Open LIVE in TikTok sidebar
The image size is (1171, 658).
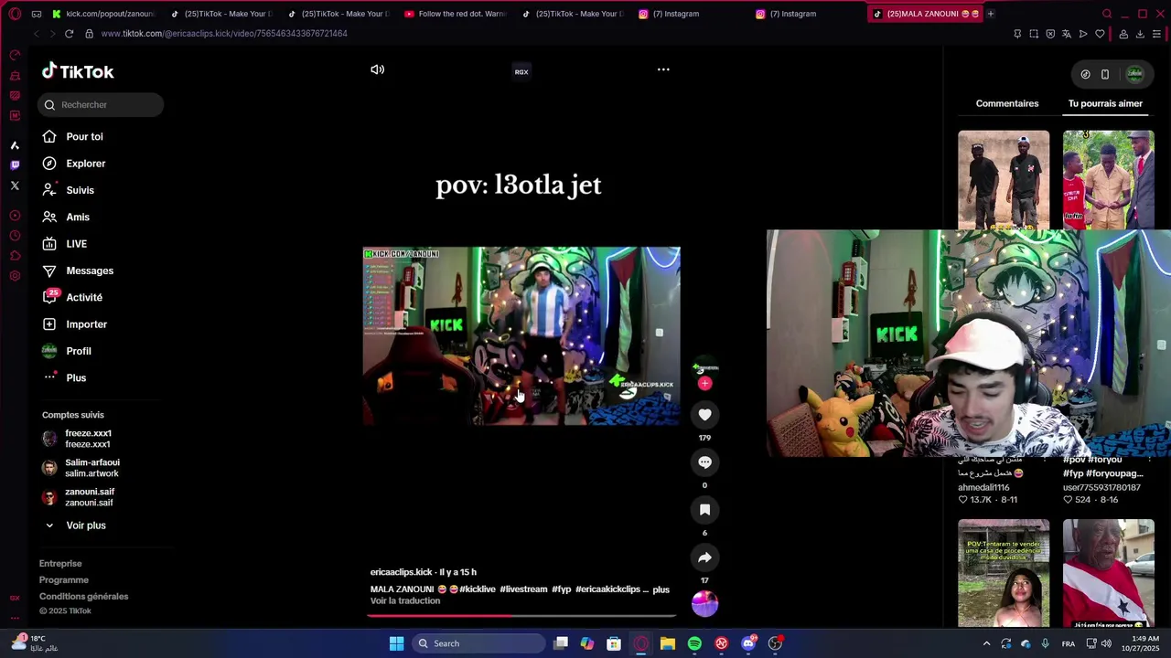[76, 244]
